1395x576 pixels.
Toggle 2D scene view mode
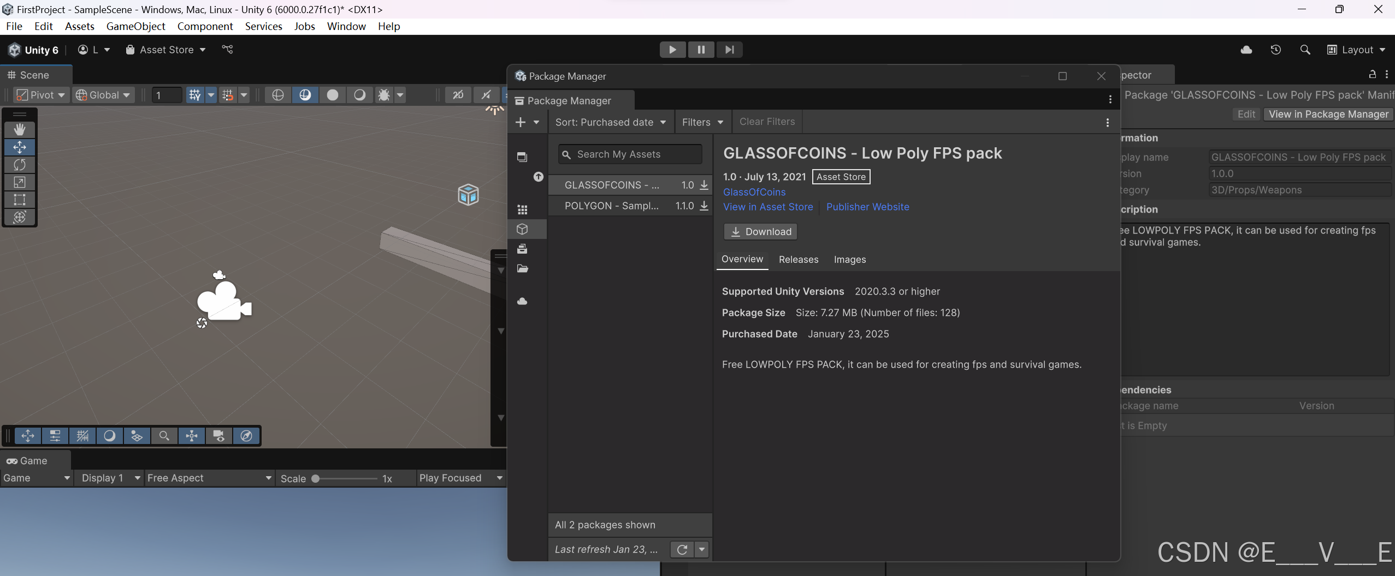coord(458,95)
